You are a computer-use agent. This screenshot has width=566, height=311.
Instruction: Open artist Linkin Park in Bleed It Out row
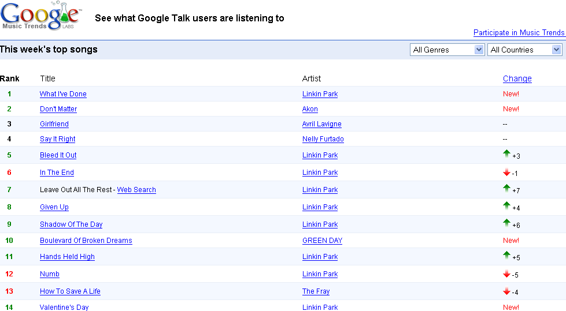pyautogui.click(x=320, y=155)
